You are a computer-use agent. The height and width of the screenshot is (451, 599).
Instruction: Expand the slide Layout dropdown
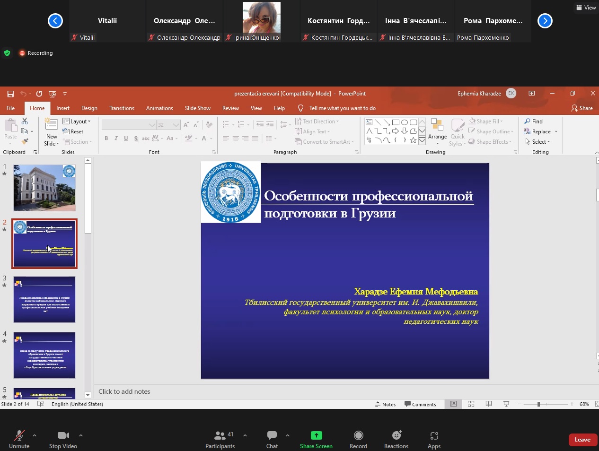77,121
